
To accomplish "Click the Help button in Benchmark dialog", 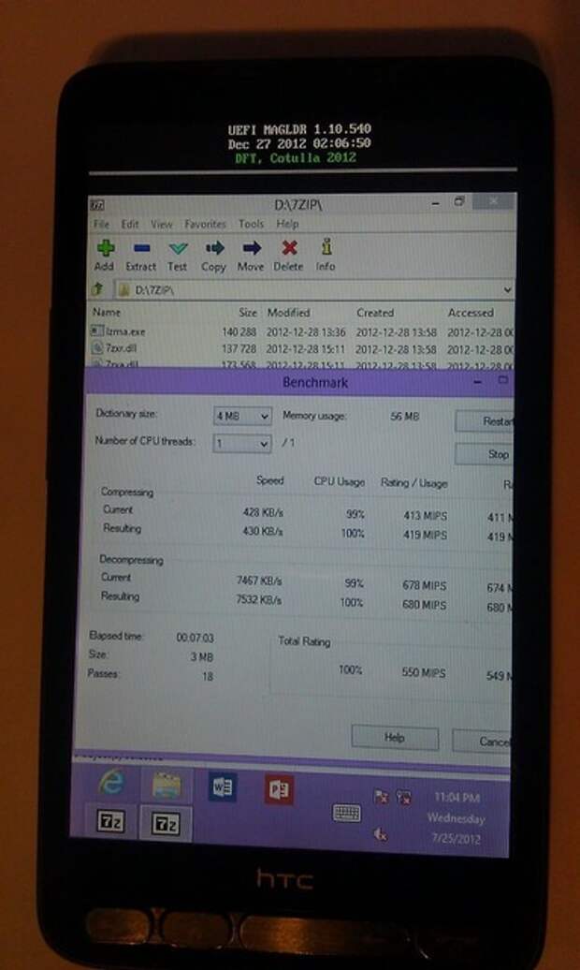I will tap(395, 737).
